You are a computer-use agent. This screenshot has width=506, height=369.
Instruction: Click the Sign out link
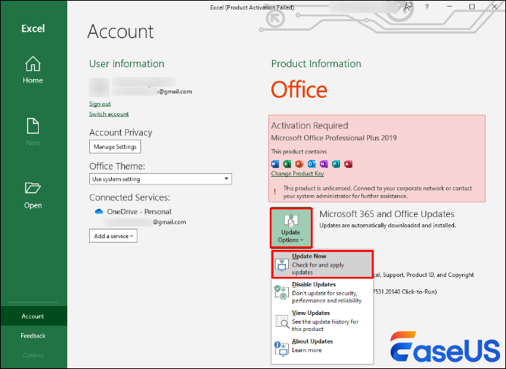100,104
